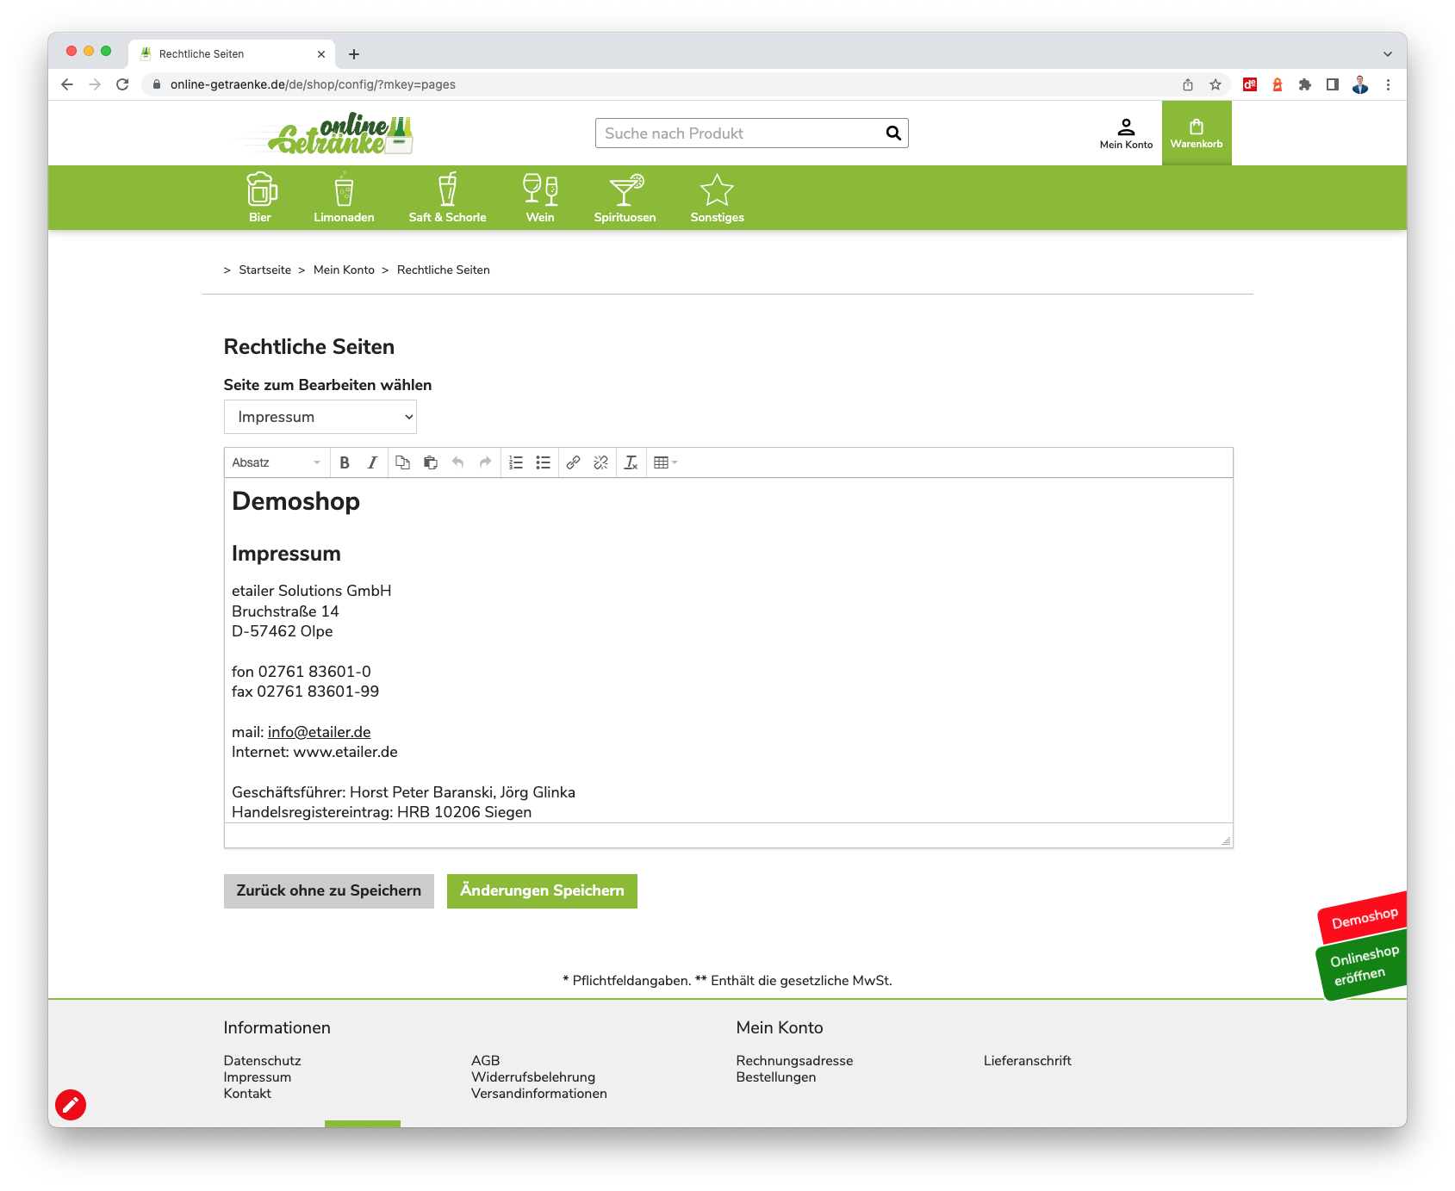This screenshot has height=1191, width=1455.
Task: Click the insert link icon
Action: (573, 462)
